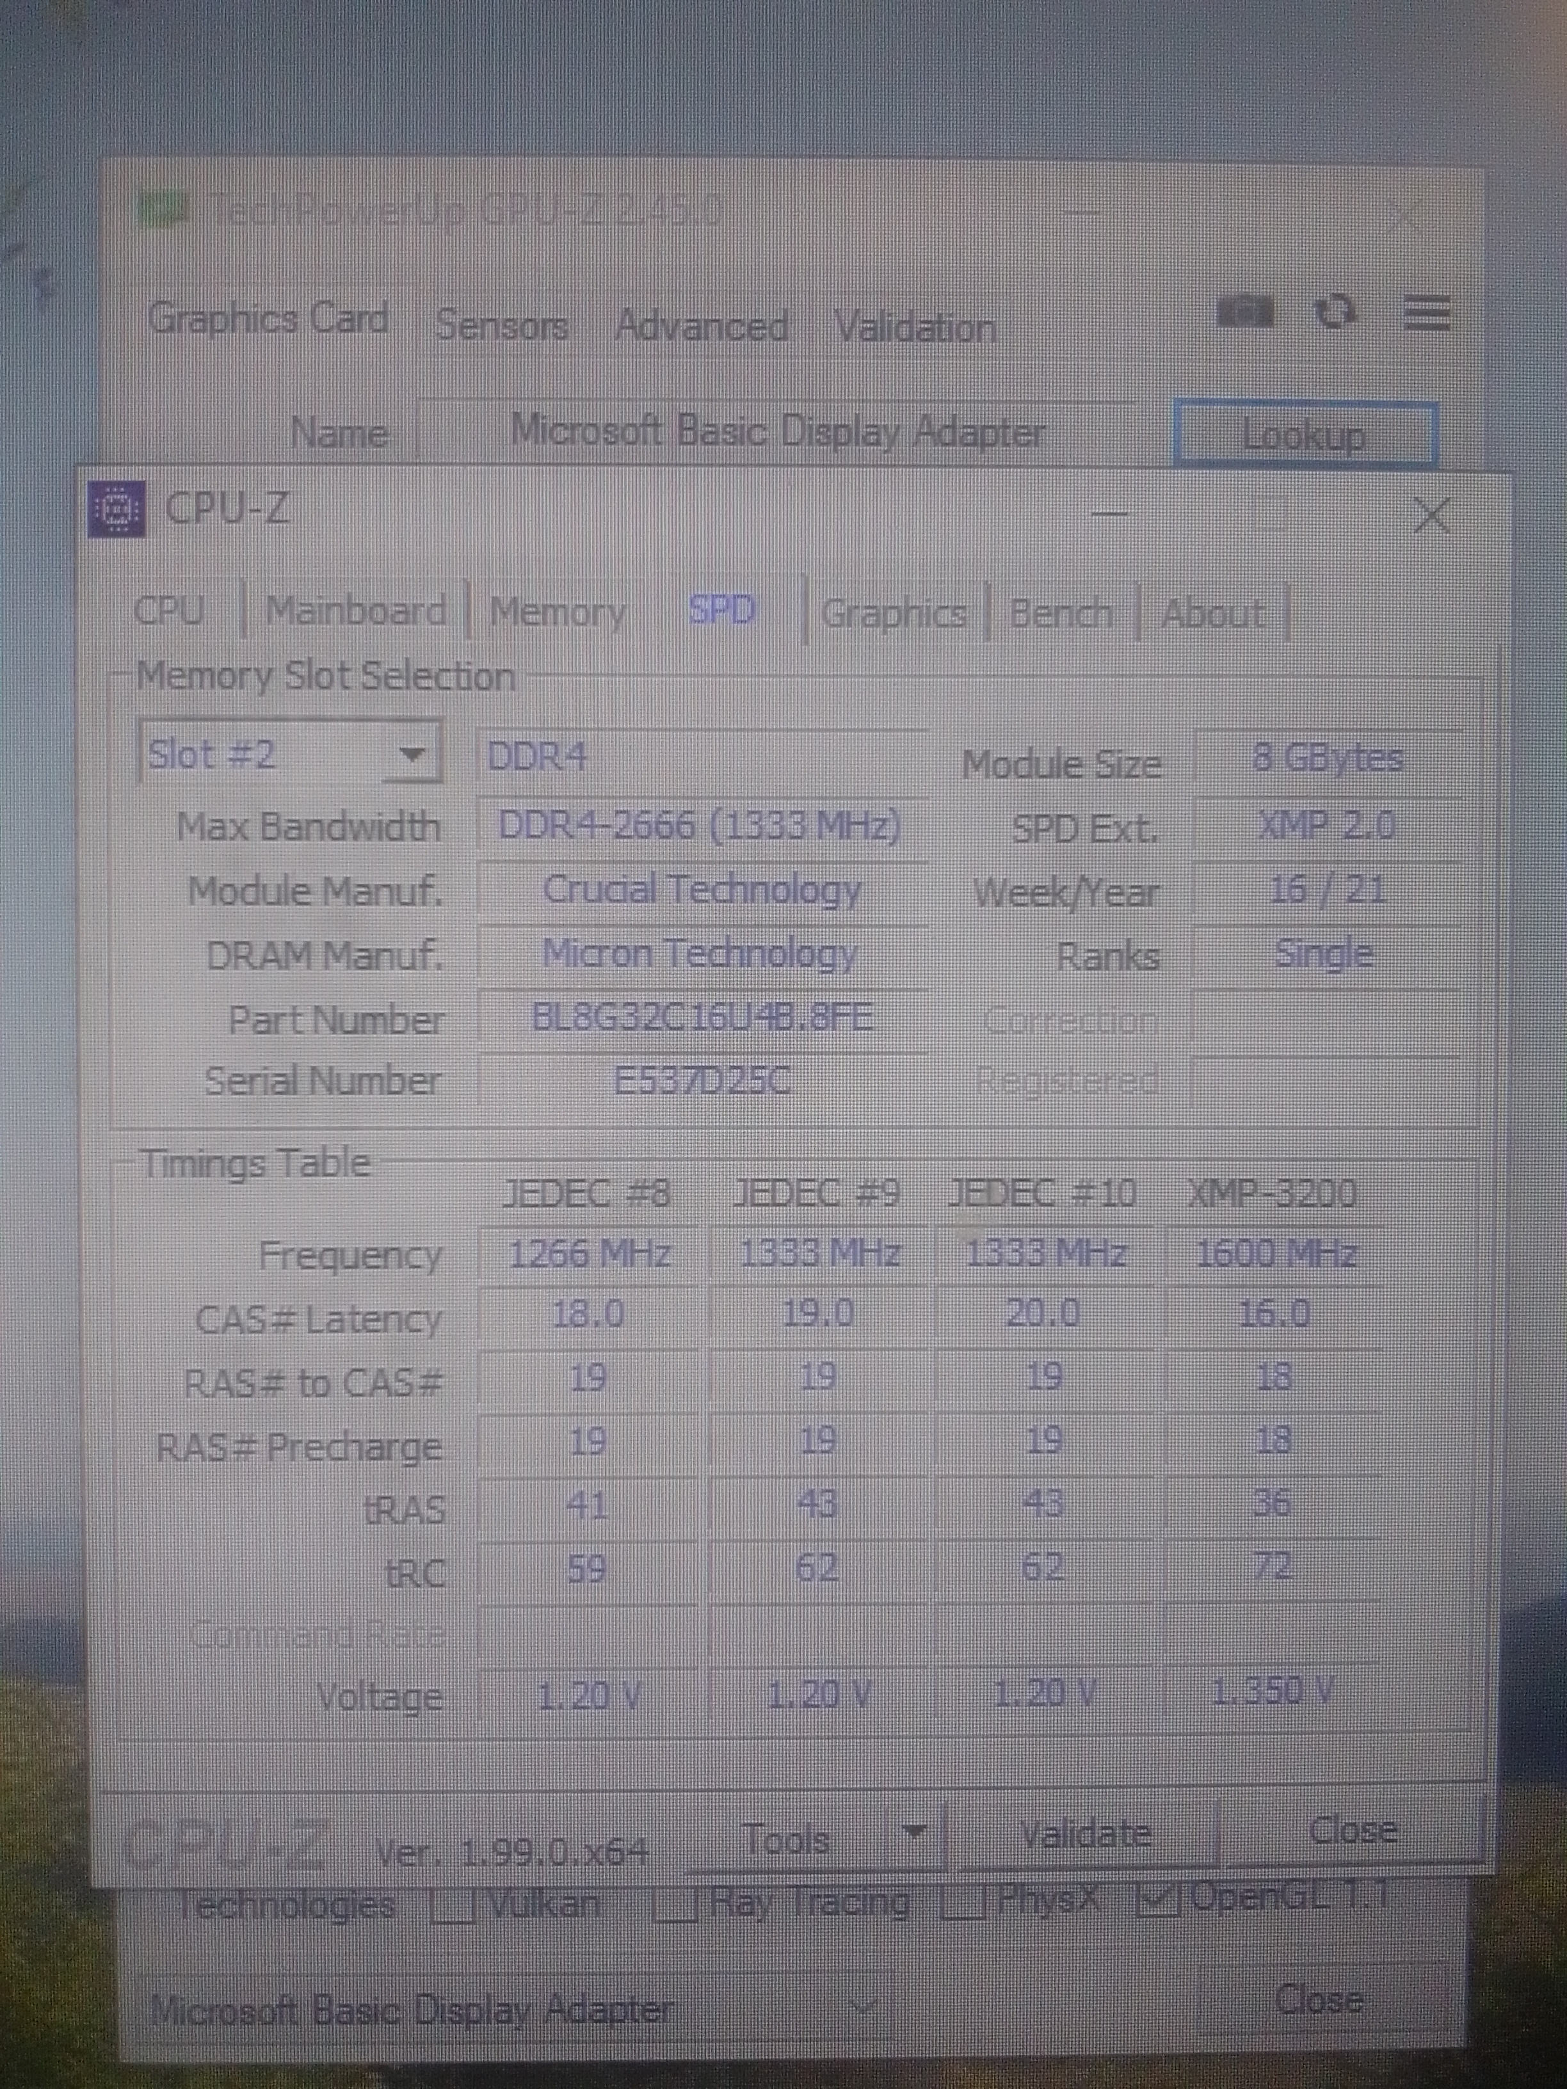Screen dimensions: 1567x2089
Task: Click the GPU-Z screenshot camera icon
Action: coord(1246,310)
